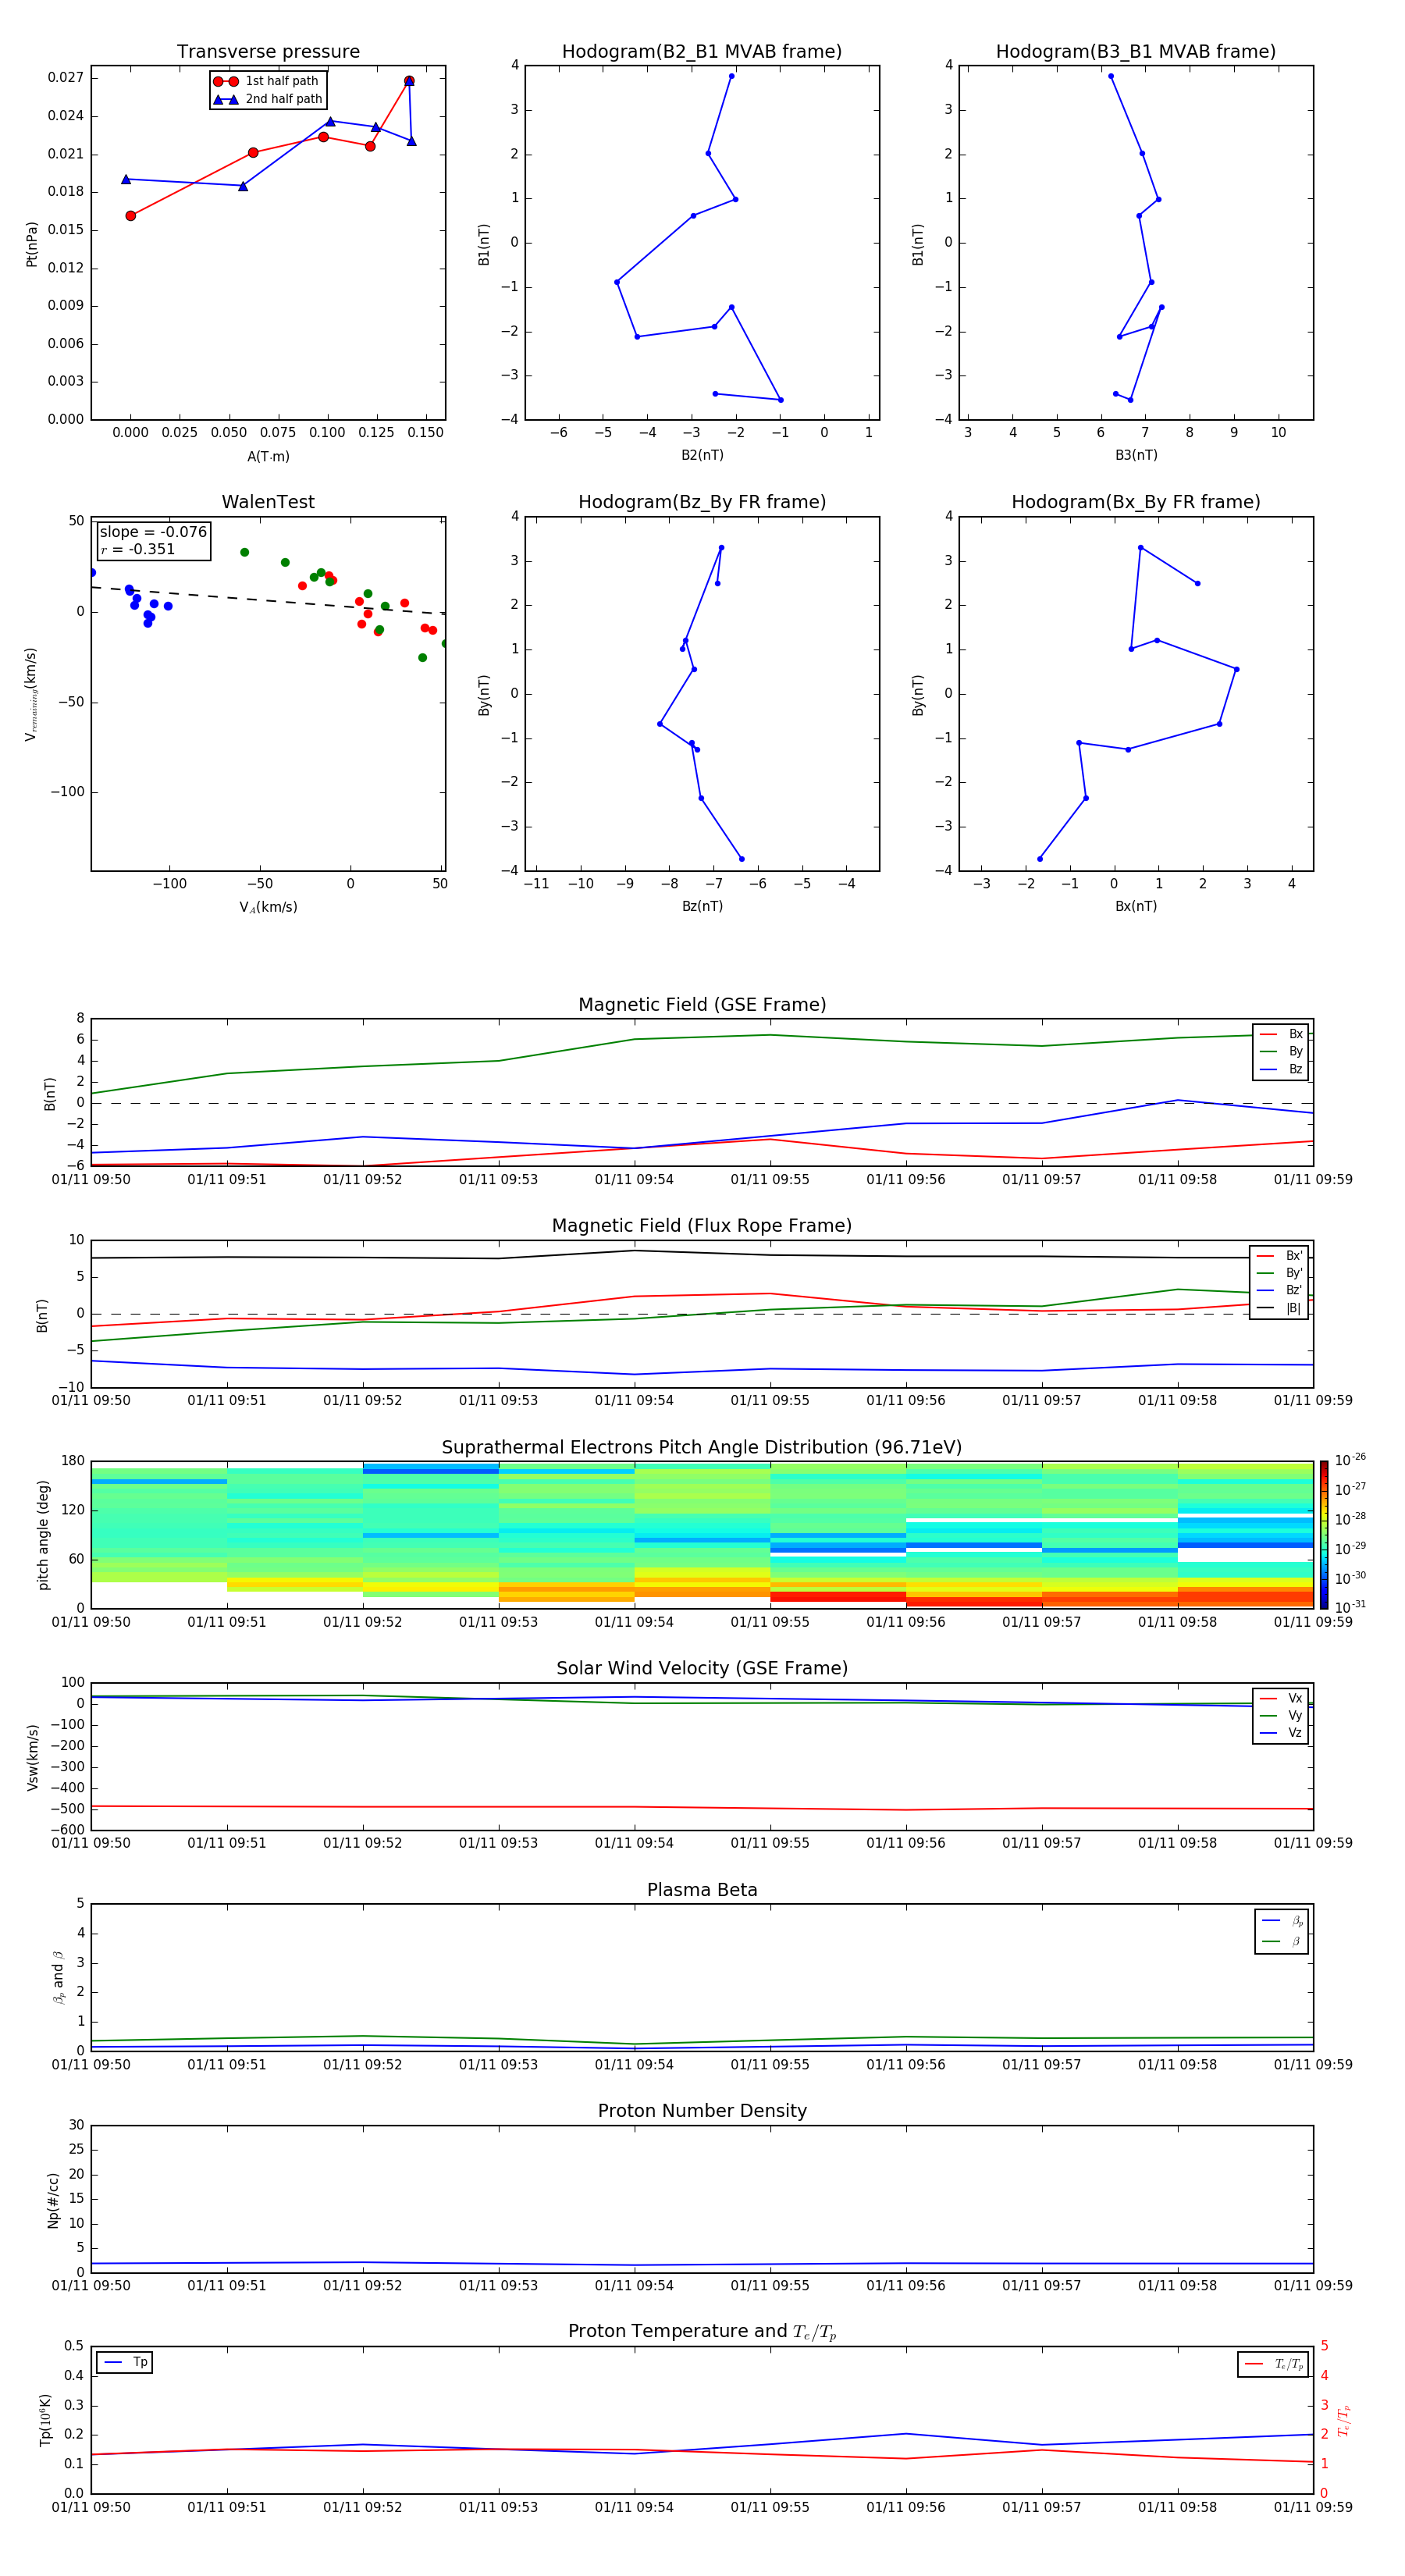This screenshot has width=1405, height=2576.
Task: Click the 'Bx(nT)' x-axis label
Action: [x=1136, y=907]
